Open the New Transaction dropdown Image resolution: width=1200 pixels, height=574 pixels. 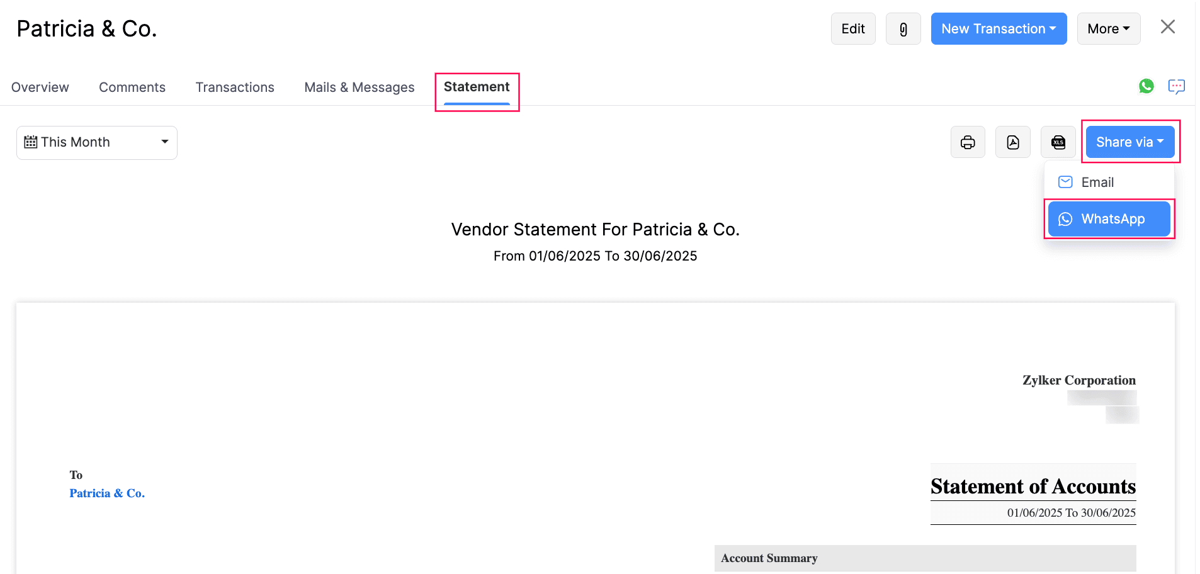coord(998,28)
